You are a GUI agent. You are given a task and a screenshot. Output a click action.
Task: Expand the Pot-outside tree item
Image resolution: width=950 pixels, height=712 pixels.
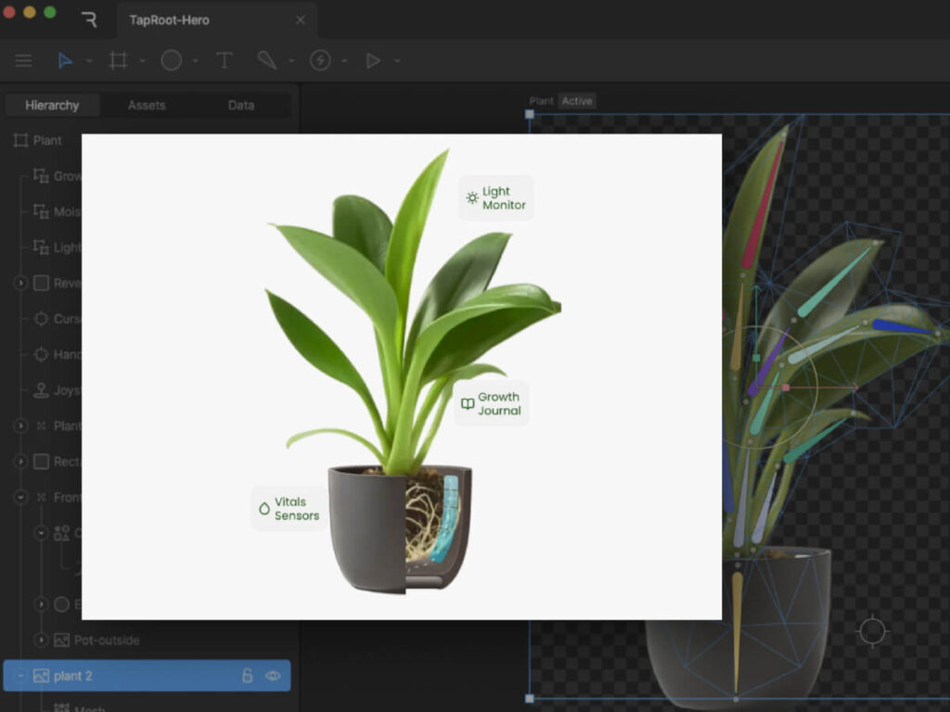click(41, 640)
